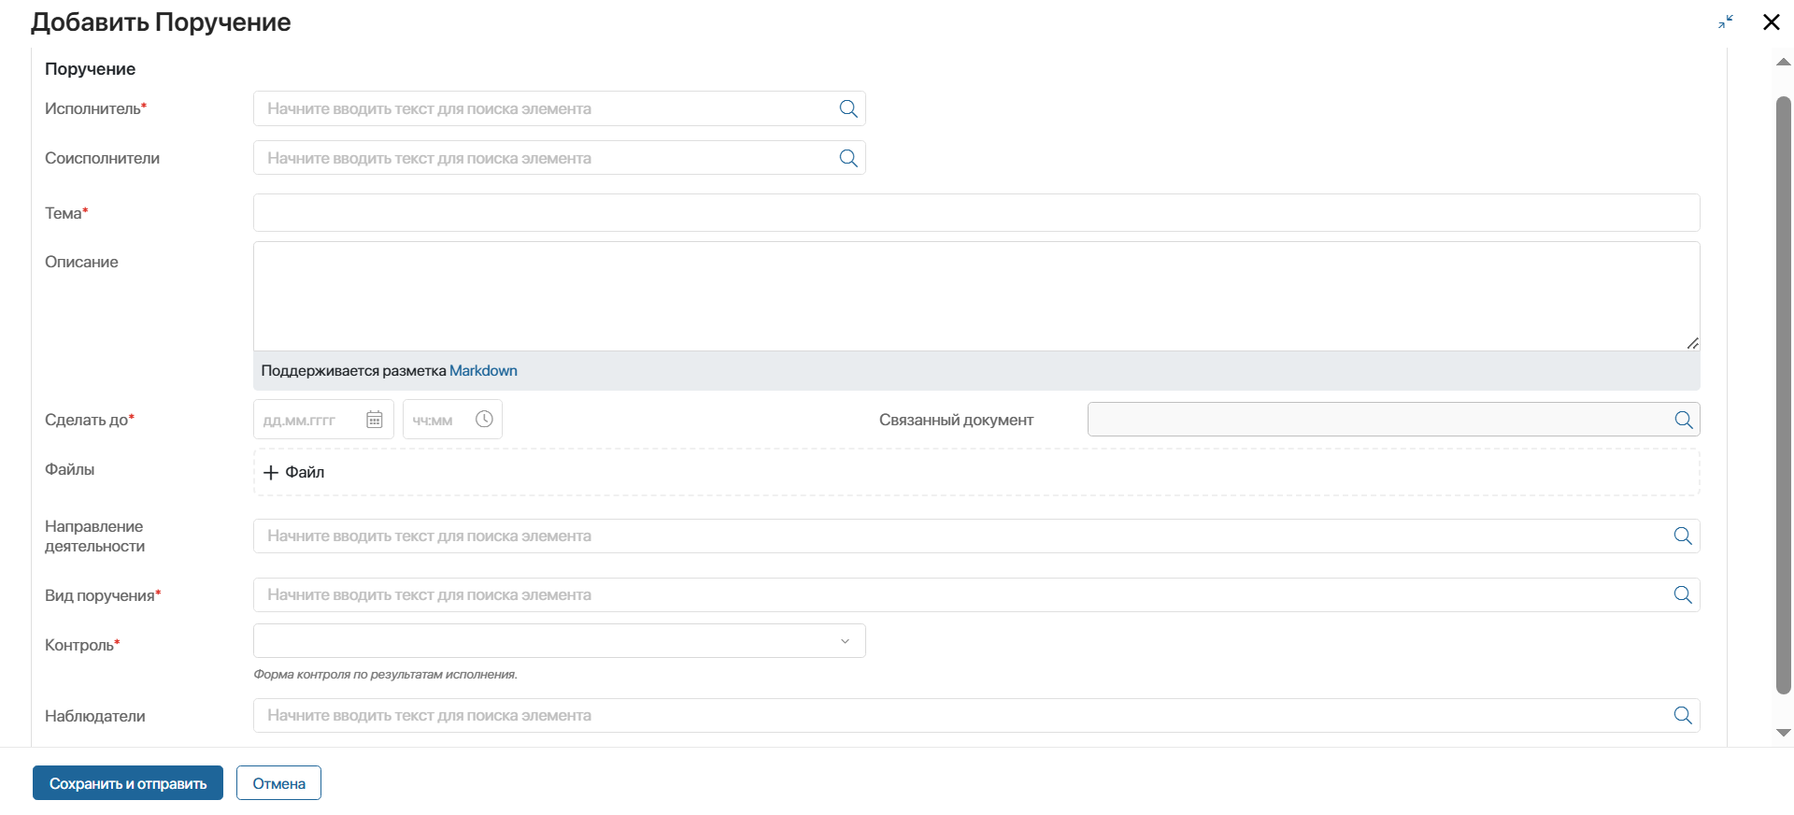
Task: Click the чч:мм time input
Action: (x=439, y=420)
